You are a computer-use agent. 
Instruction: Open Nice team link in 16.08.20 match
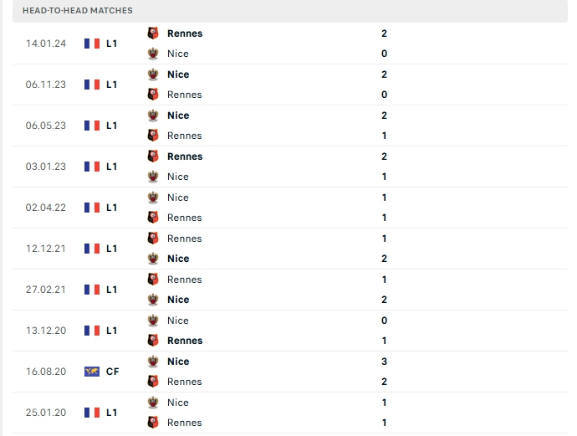click(178, 362)
